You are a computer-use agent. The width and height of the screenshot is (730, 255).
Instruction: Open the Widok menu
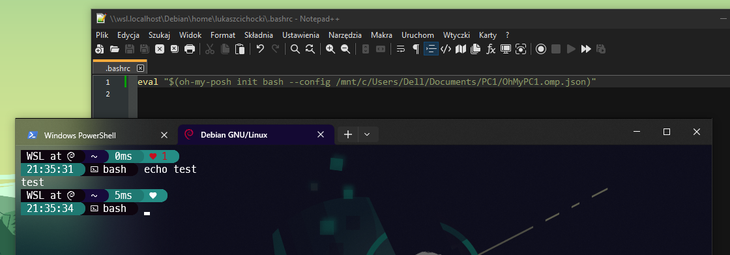[190, 35]
